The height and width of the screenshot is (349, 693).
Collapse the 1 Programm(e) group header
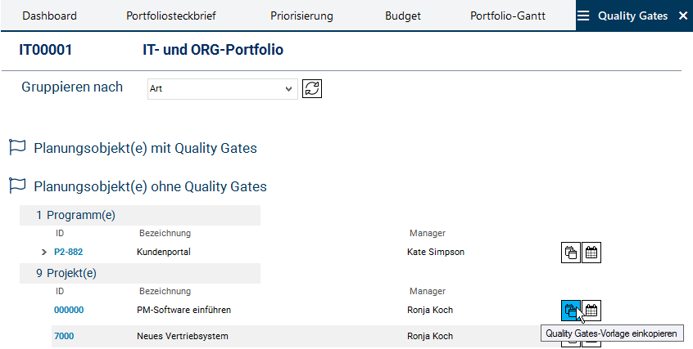[x=75, y=215]
